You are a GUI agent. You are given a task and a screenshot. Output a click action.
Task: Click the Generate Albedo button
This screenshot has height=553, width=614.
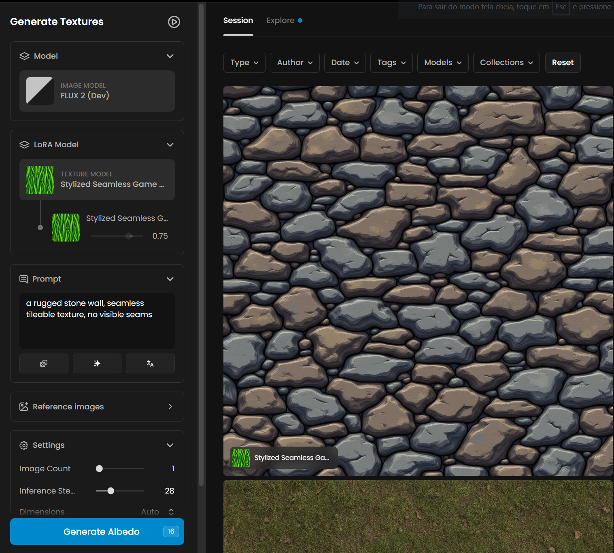pos(97,532)
